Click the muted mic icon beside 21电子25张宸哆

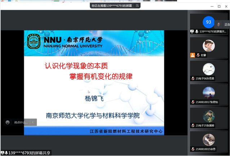pos(193,125)
